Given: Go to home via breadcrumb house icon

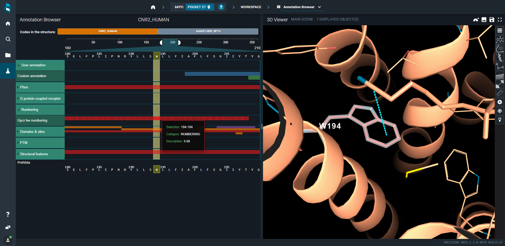Looking at the screenshot, I should (153, 7).
